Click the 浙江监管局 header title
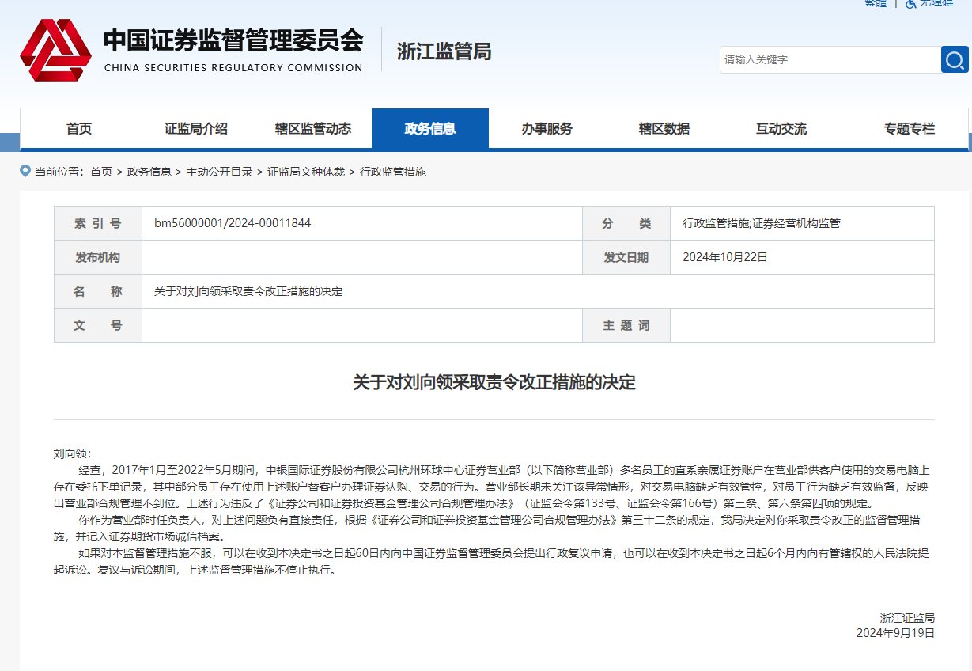Screen dimensions: 972x671 click(444, 51)
